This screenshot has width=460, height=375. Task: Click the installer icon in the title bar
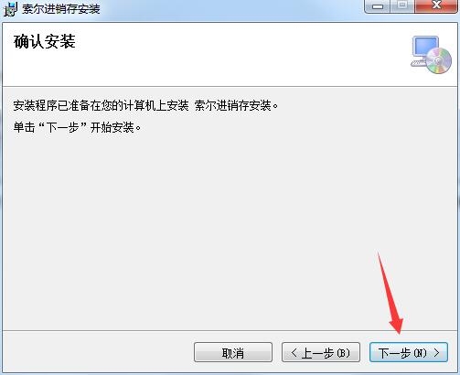[10, 9]
